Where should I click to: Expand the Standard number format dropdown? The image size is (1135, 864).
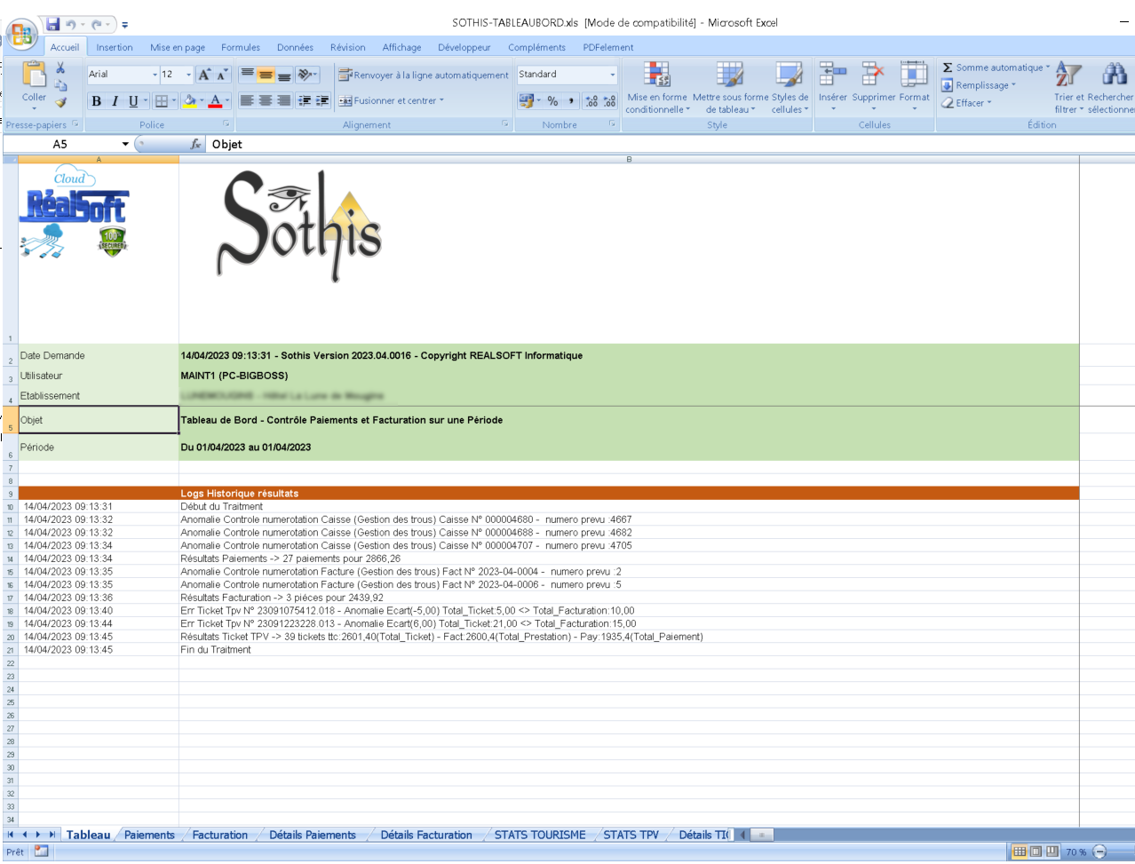click(612, 75)
